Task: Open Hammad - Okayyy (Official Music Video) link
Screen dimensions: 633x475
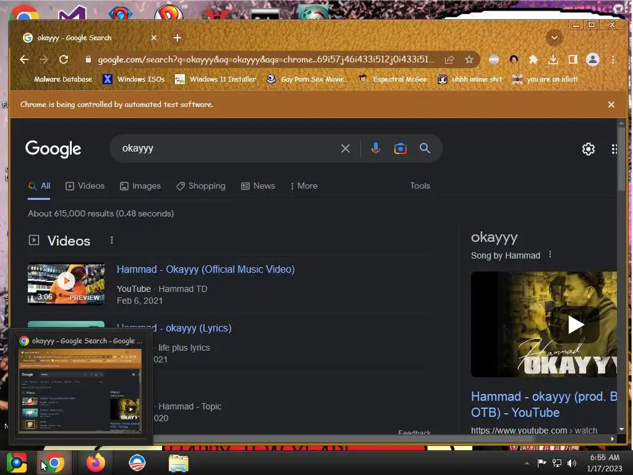Action: coord(205,270)
